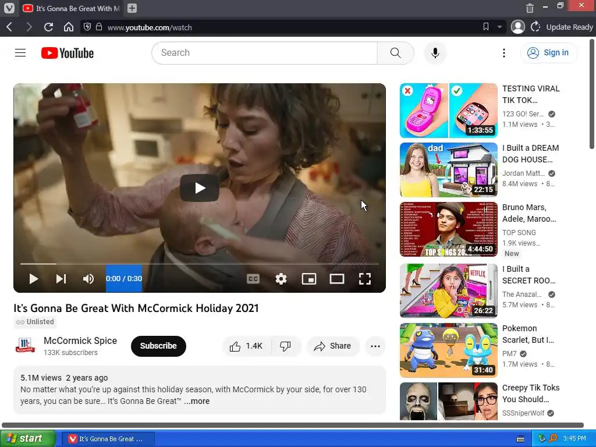Screen dimensions: 596x447
Task: Open Pokemon Scarlet video thumbnail
Action: (449, 350)
